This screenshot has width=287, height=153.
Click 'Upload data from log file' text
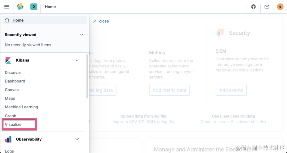point(143,116)
